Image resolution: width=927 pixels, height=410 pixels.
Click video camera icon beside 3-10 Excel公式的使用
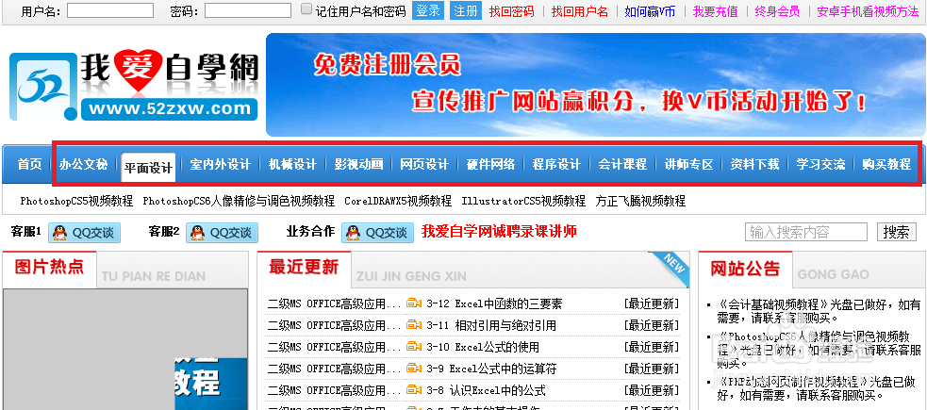pyautogui.click(x=414, y=347)
